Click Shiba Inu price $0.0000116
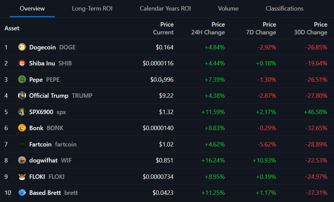The image size is (334, 202). click(x=158, y=63)
